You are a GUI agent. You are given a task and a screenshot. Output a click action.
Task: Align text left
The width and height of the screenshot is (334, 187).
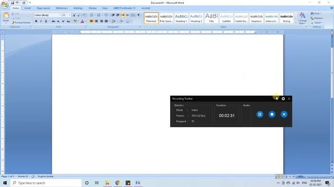coord(92,21)
